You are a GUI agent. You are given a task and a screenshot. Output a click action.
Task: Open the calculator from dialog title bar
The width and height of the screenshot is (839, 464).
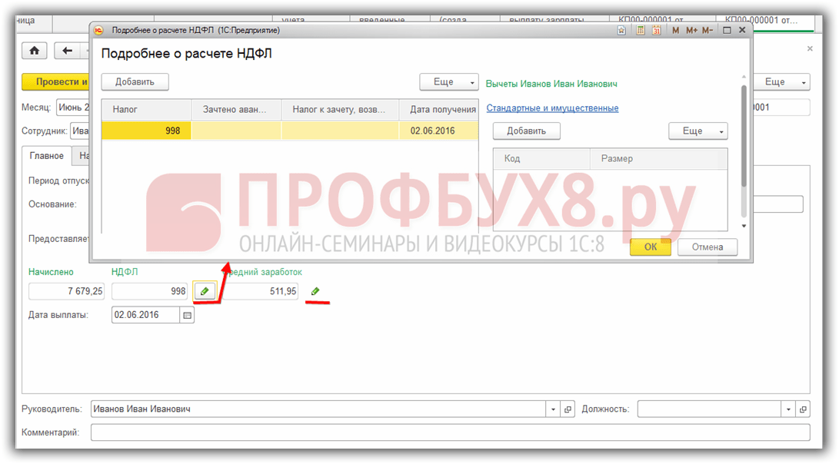pyautogui.click(x=641, y=31)
